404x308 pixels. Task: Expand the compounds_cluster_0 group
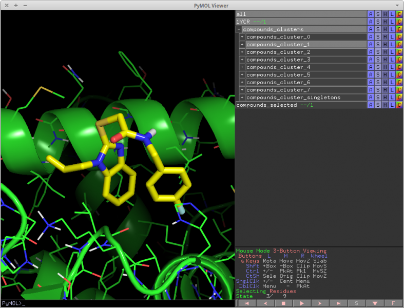242,37
